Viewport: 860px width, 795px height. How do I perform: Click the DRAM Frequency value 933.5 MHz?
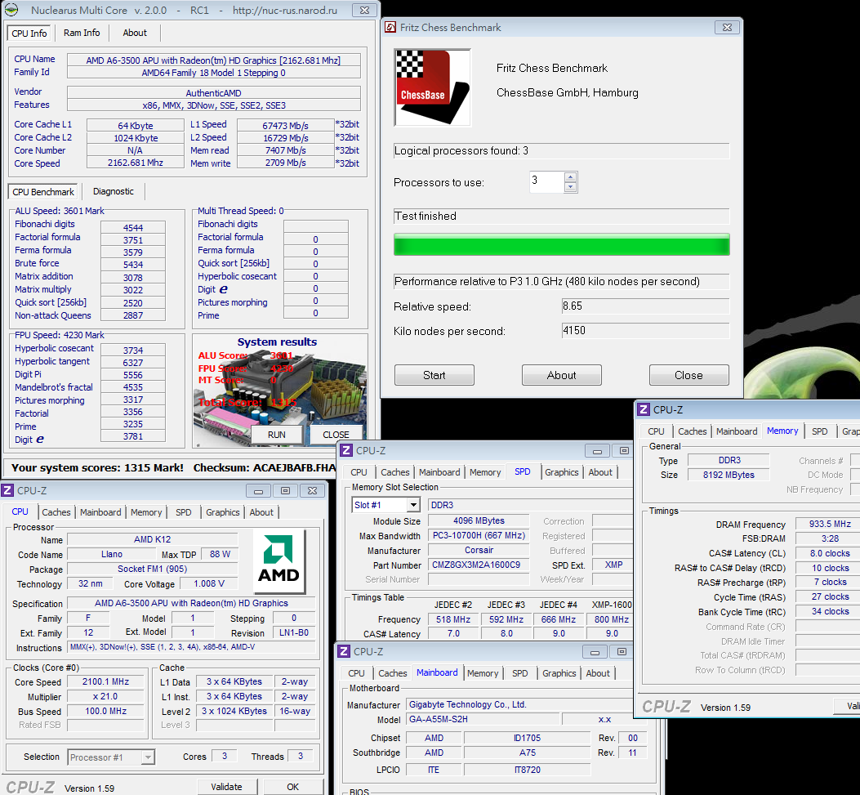point(830,524)
